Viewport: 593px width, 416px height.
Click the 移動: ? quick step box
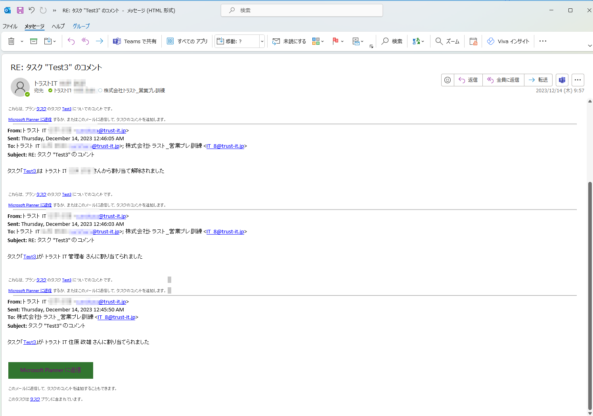tap(237, 41)
